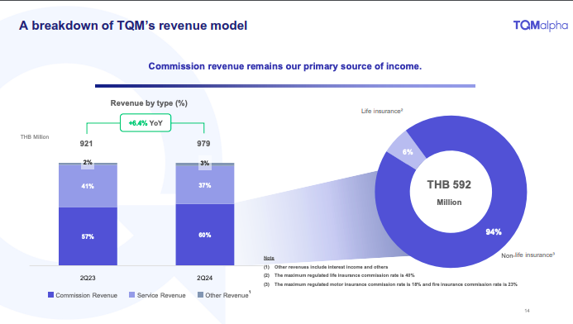This screenshot has height=324, width=573.
Task: Click the underlined Note heading
Action: click(269, 258)
